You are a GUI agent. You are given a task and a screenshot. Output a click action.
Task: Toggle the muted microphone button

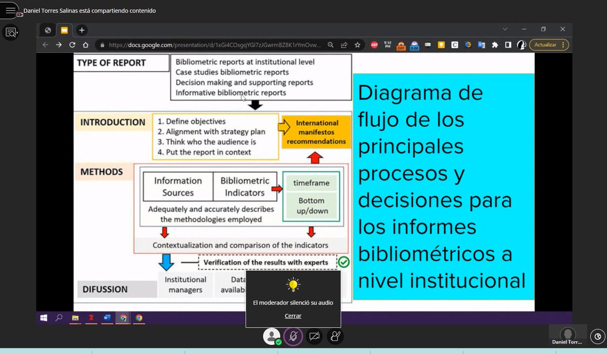(293, 336)
